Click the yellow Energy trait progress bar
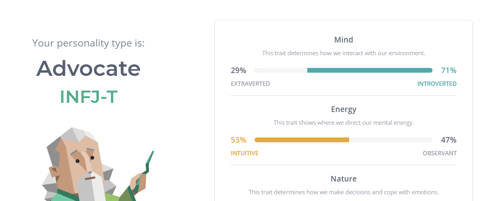 (344, 140)
